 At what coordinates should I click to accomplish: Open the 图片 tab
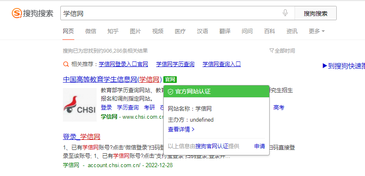pyautogui.click(x=135, y=31)
